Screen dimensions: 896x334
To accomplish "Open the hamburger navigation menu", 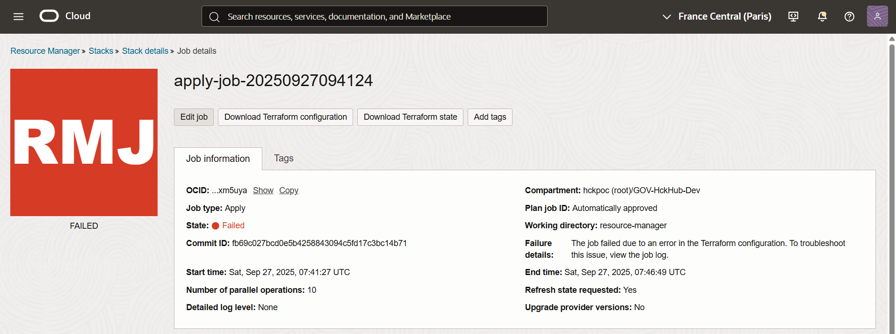I will tap(19, 17).
